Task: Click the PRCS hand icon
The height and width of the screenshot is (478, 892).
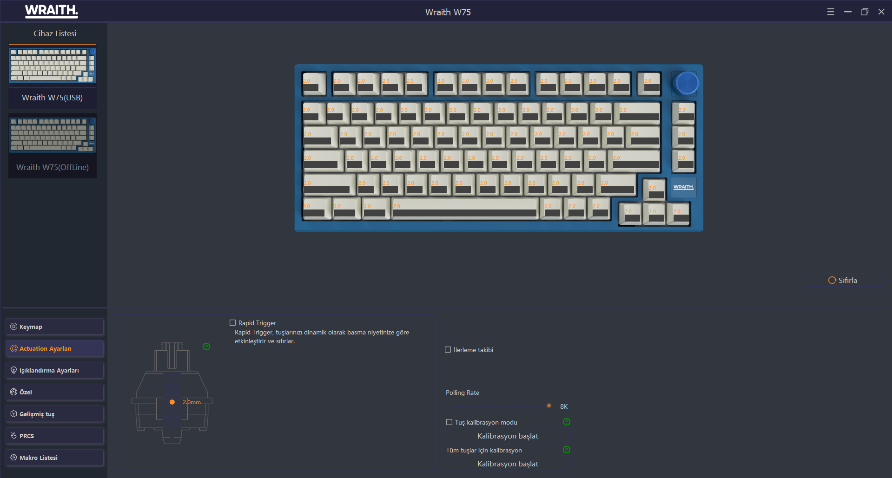Action: click(x=13, y=436)
